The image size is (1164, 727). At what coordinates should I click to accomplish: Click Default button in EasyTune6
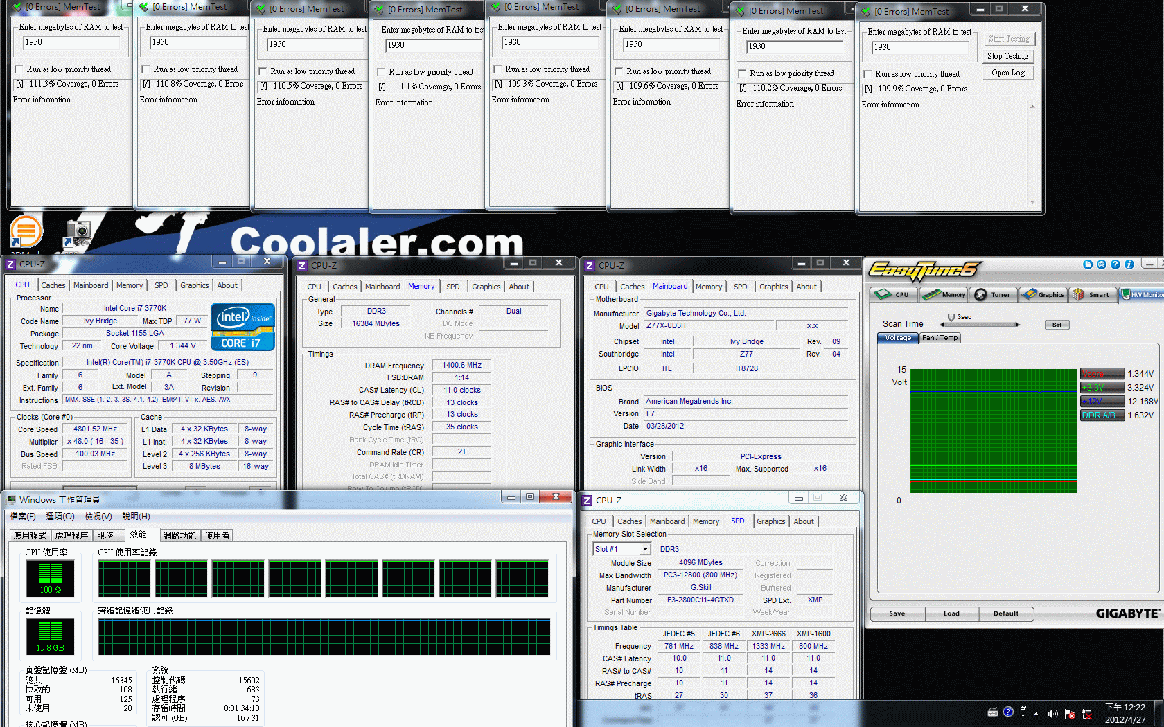coord(1006,613)
